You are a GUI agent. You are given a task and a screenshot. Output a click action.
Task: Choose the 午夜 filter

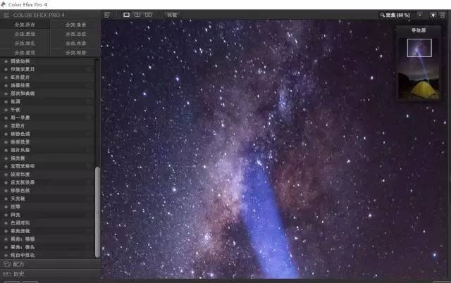tap(47, 110)
